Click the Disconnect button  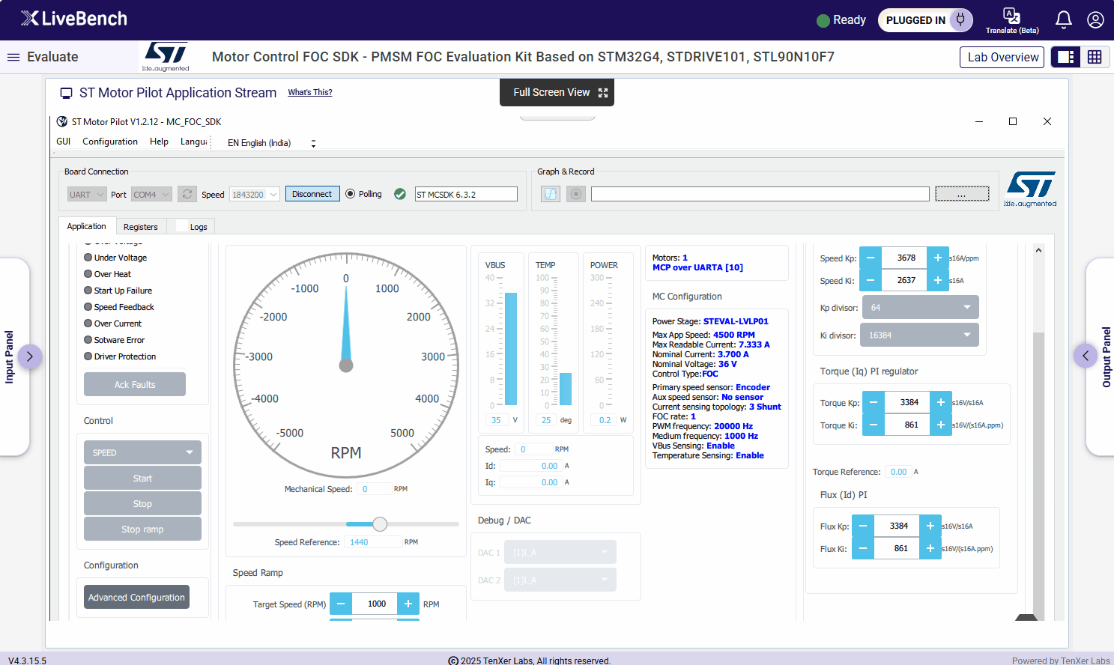click(312, 194)
